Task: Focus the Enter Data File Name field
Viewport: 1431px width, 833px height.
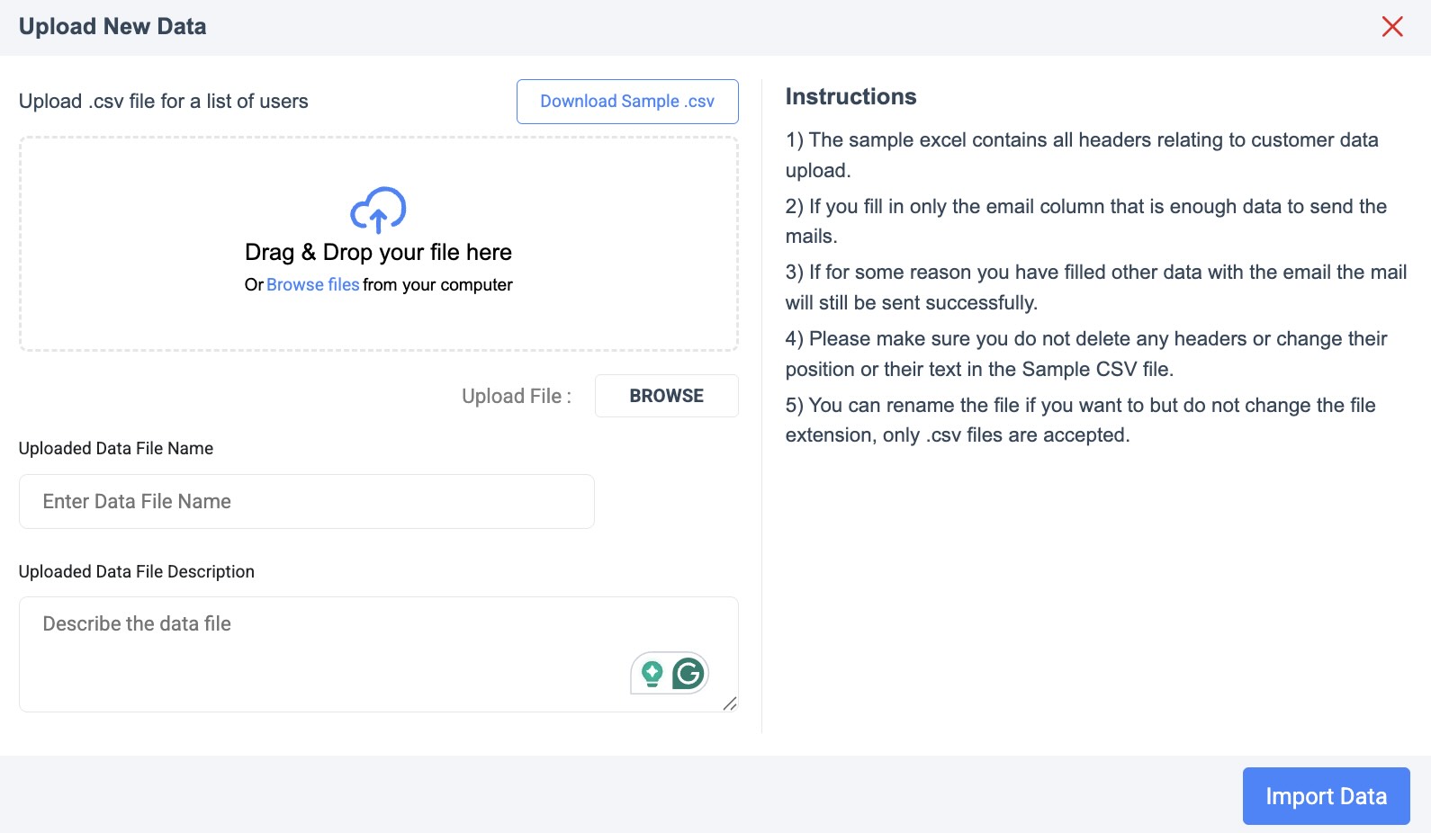Action: tap(306, 502)
